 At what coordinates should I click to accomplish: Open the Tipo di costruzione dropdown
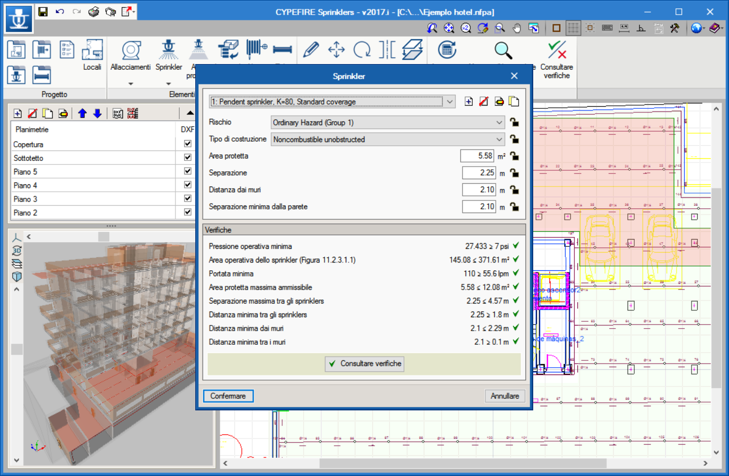coord(388,139)
